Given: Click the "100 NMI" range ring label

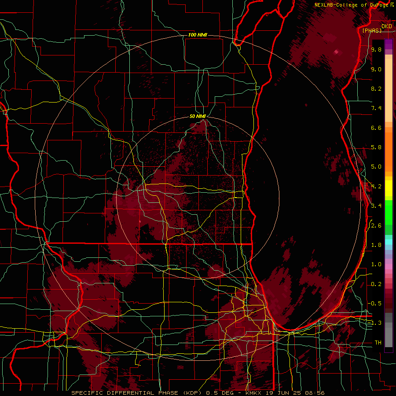Looking at the screenshot, I should pos(198,35).
